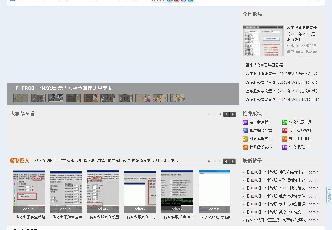Open the 脚本综合文章 forum block icon
This screenshot has height=230, width=332.
coord(245,131)
